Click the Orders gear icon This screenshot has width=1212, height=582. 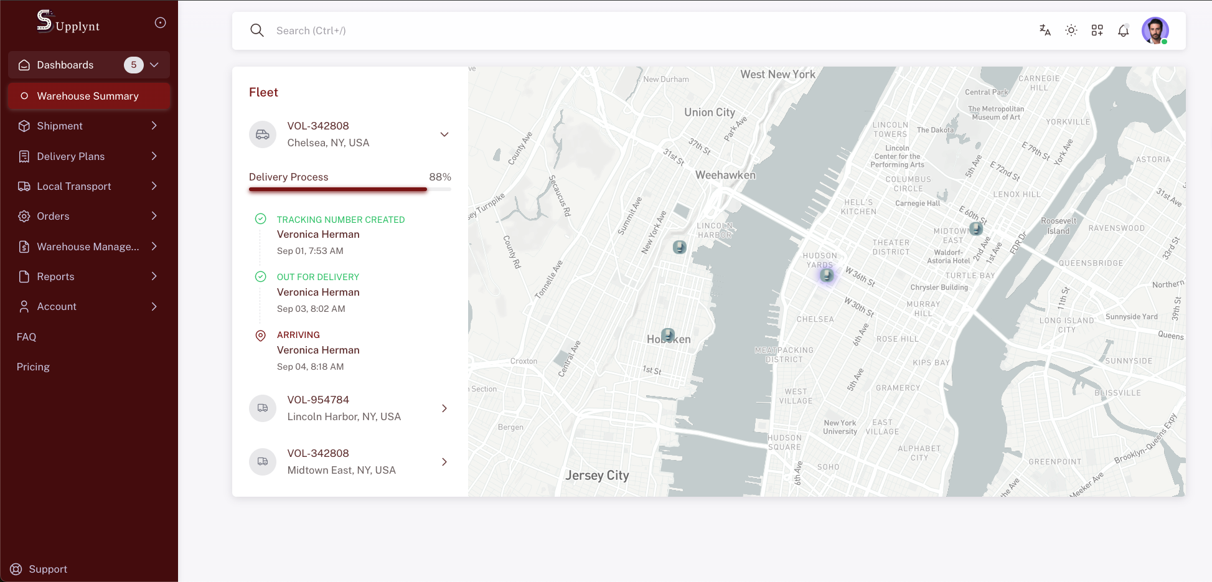click(x=24, y=216)
